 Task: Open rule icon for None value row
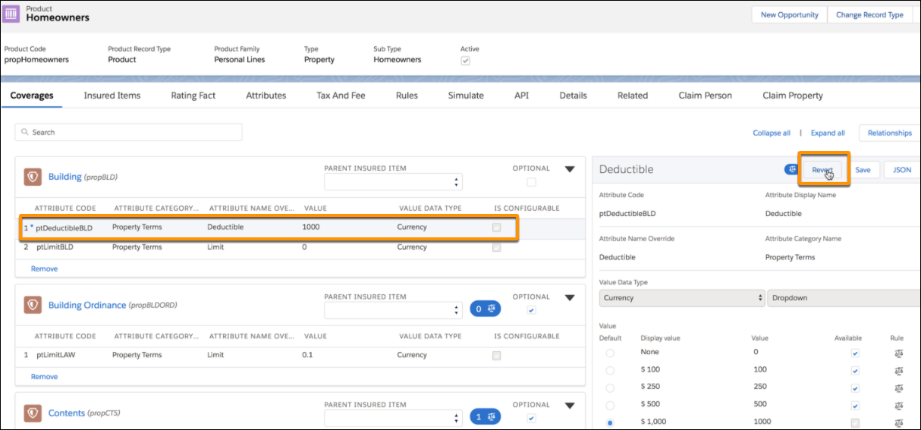[899, 353]
